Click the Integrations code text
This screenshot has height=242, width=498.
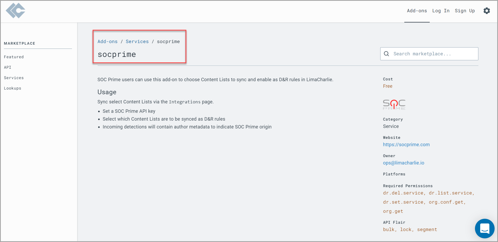tap(185, 102)
